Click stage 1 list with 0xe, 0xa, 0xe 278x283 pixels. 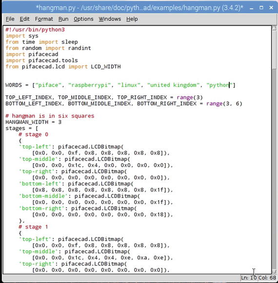pos(102,258)
